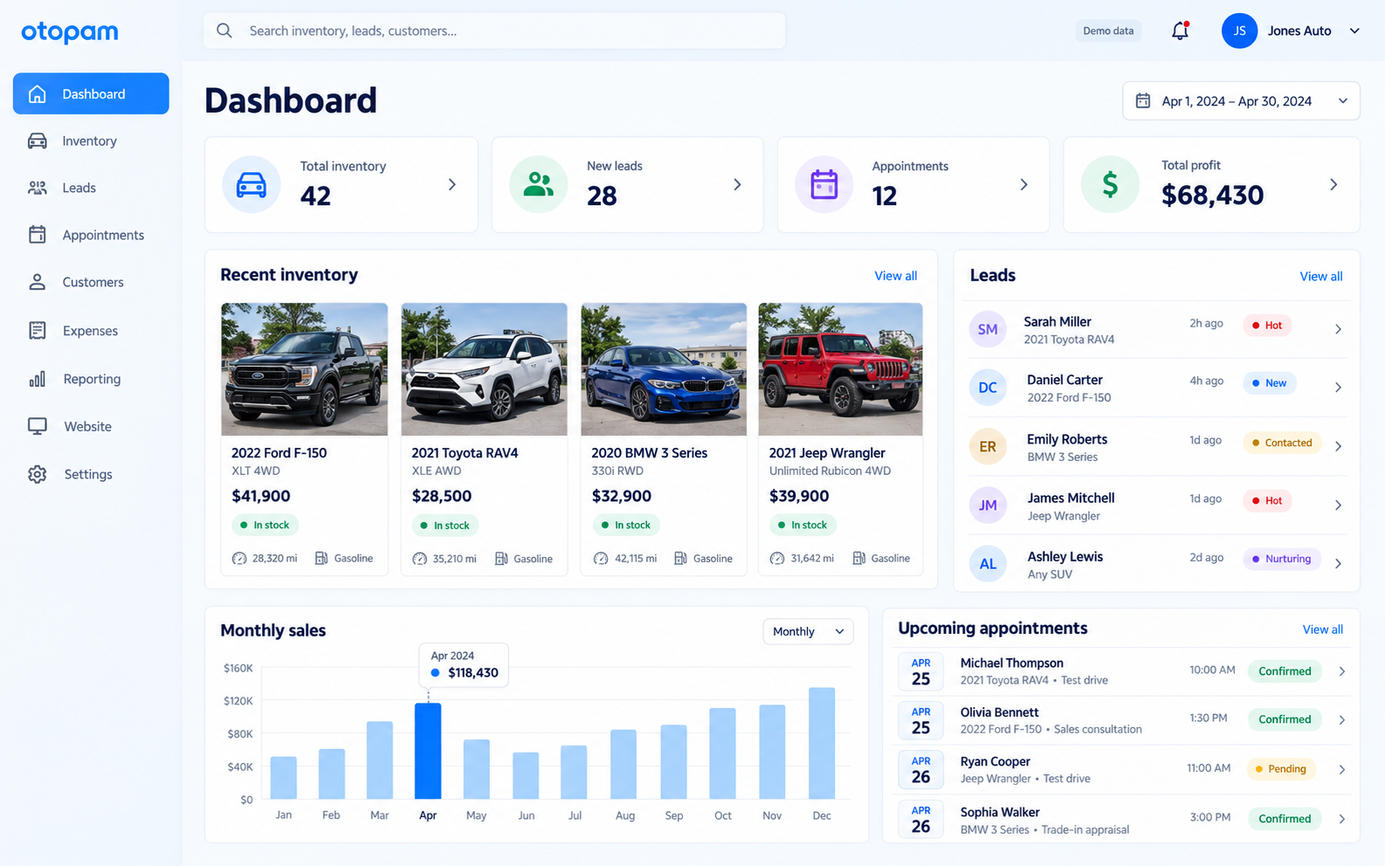The width and height of the screenshot is (1385, 866).
Task: Go to Dashboard in sidebar
Action: click(91, 93)
